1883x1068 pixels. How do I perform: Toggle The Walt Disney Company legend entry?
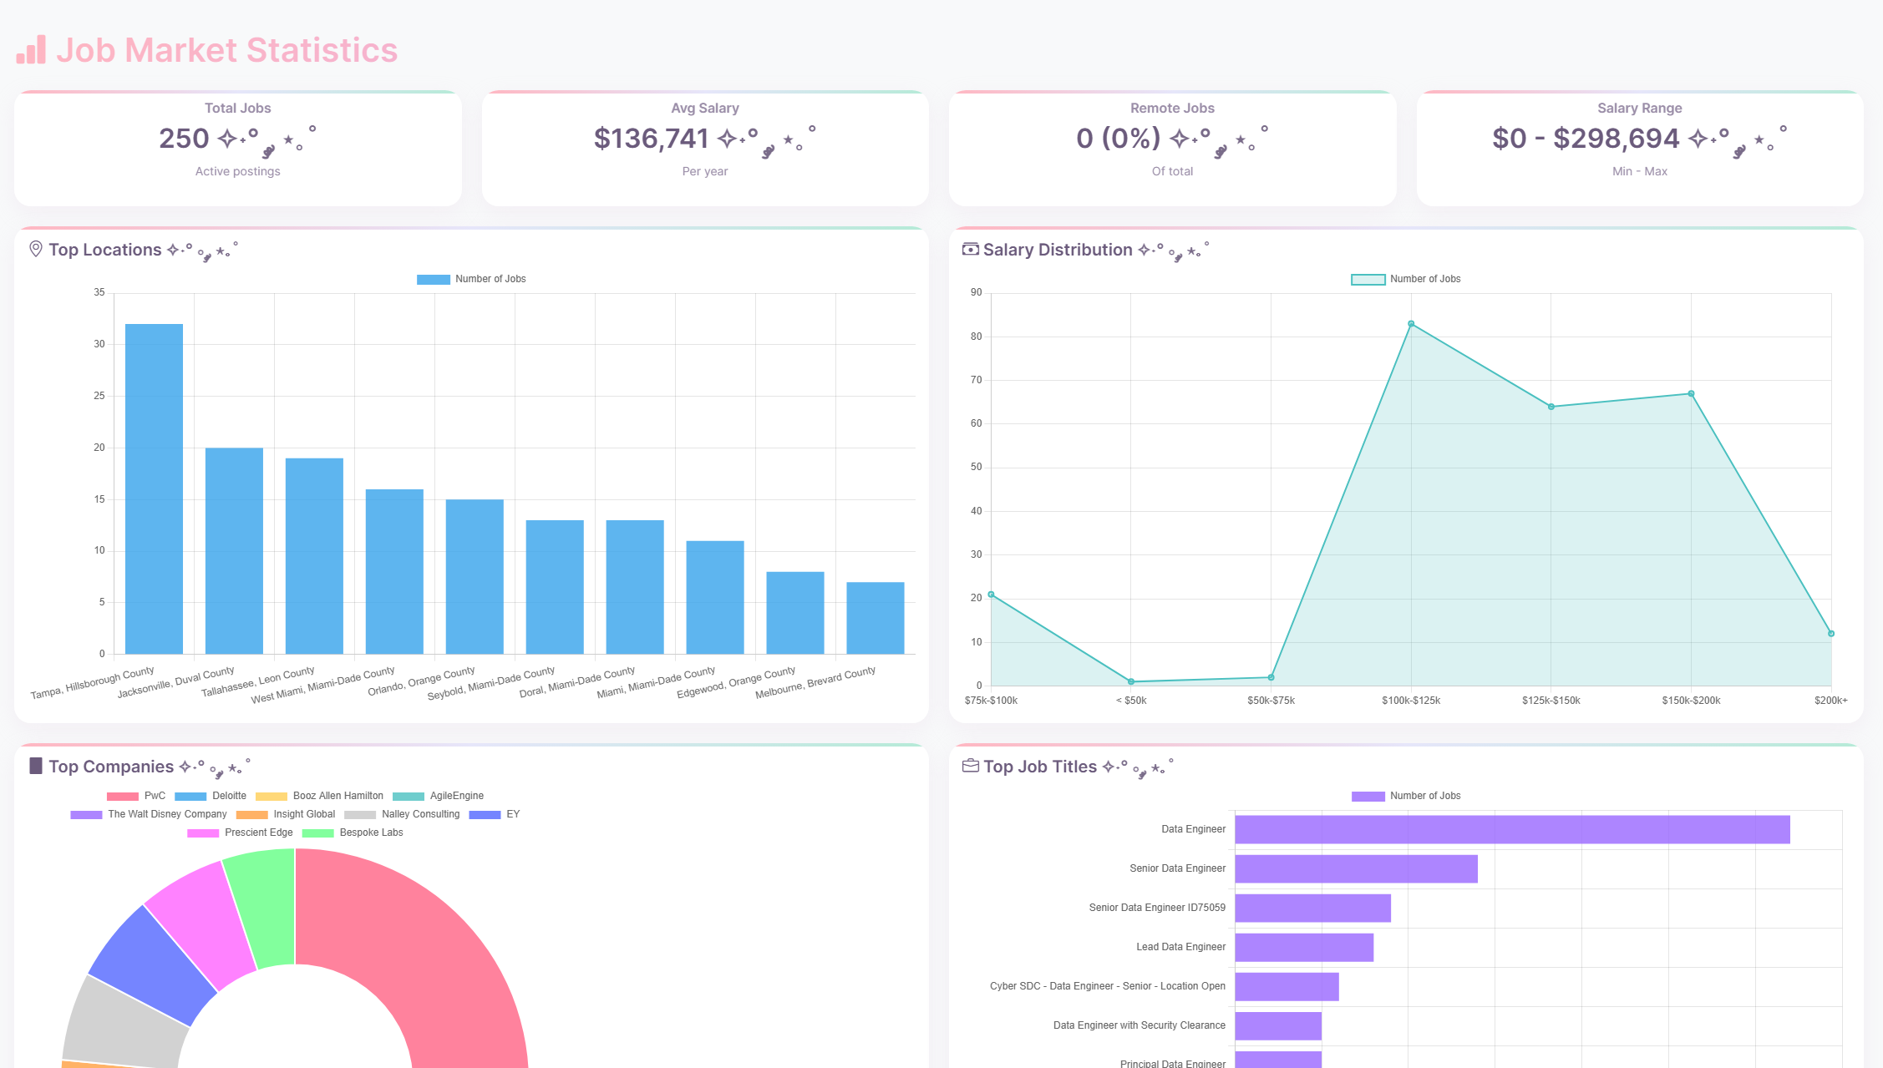coord(149,814)
